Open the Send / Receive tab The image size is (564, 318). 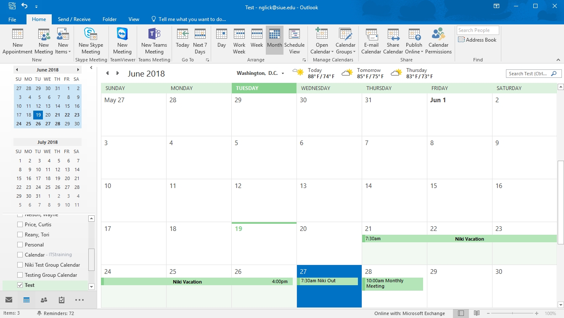pos(74,19)
